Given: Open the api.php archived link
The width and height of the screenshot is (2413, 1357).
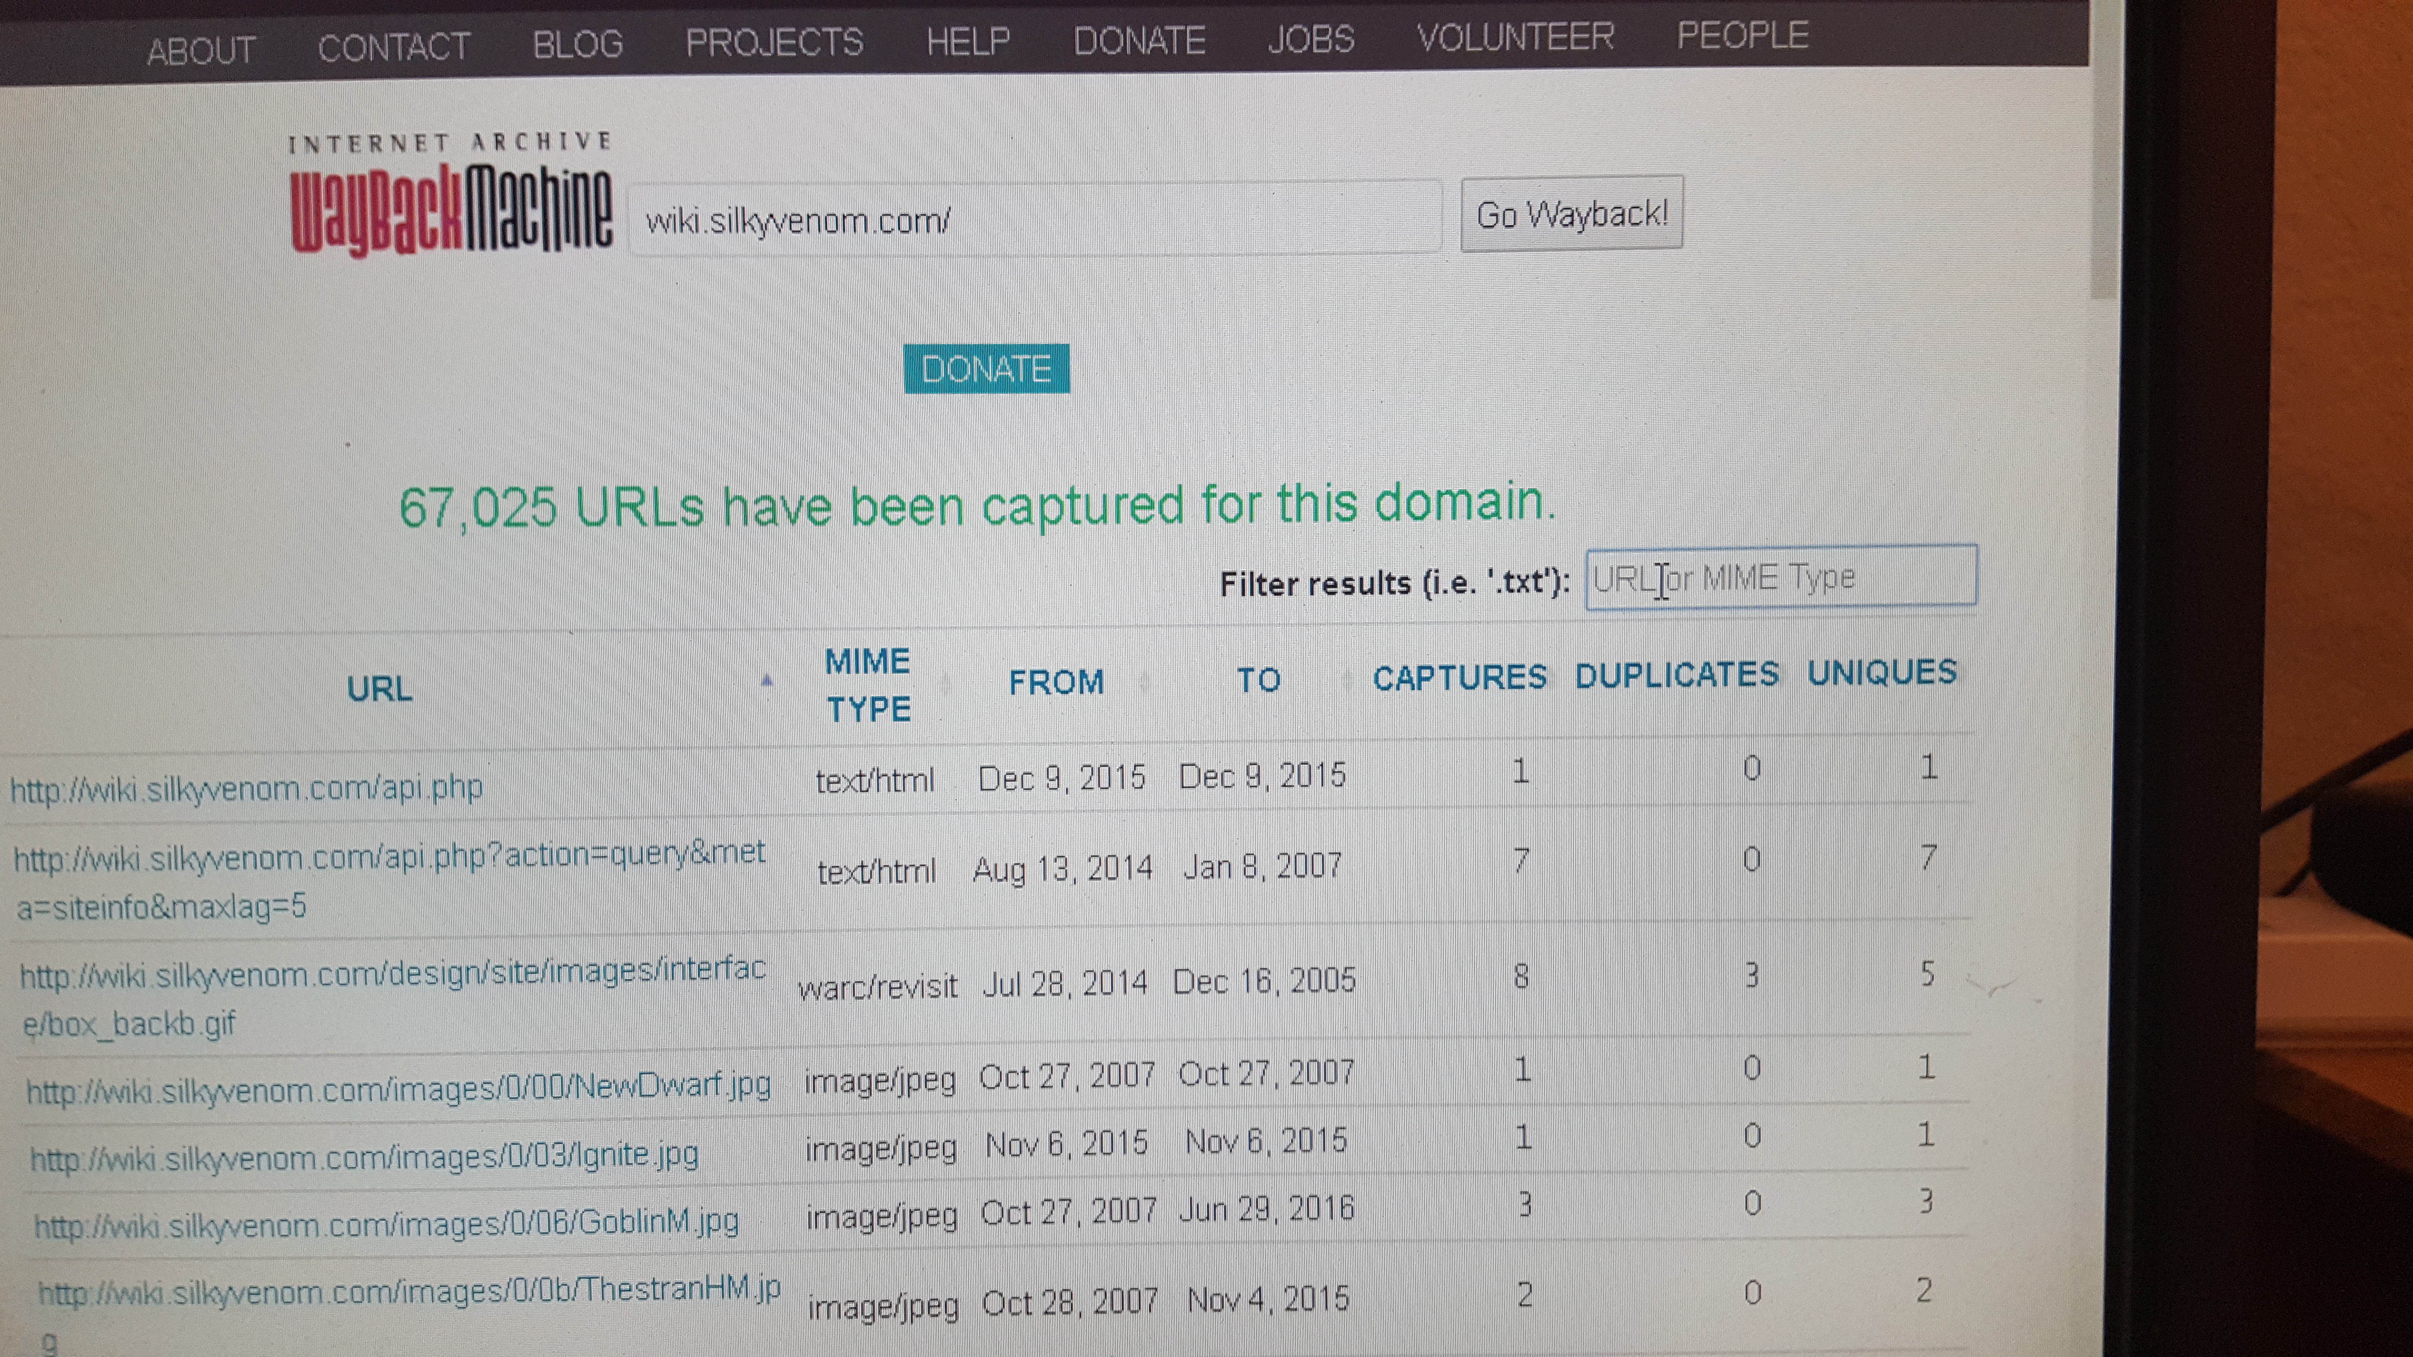Looking at the screenshot, I should (246, 787).
